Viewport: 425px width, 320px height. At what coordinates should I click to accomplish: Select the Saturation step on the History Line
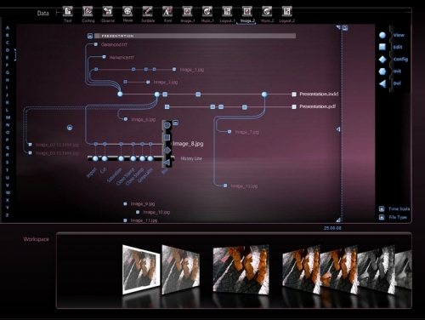coord(121,158)
